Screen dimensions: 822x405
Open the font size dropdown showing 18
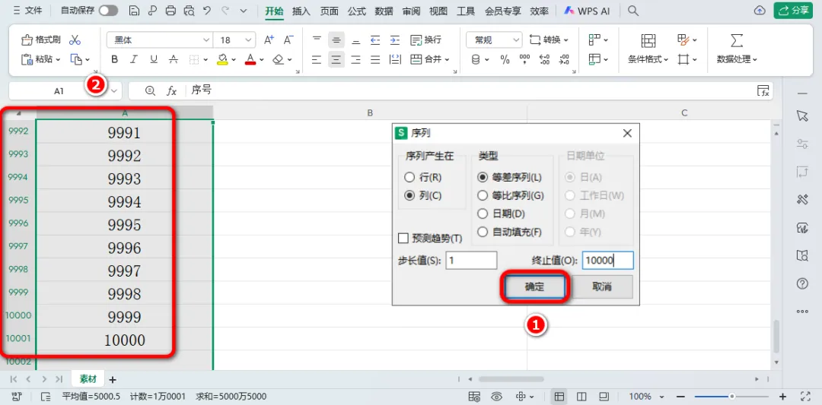(x=248, y=40)
